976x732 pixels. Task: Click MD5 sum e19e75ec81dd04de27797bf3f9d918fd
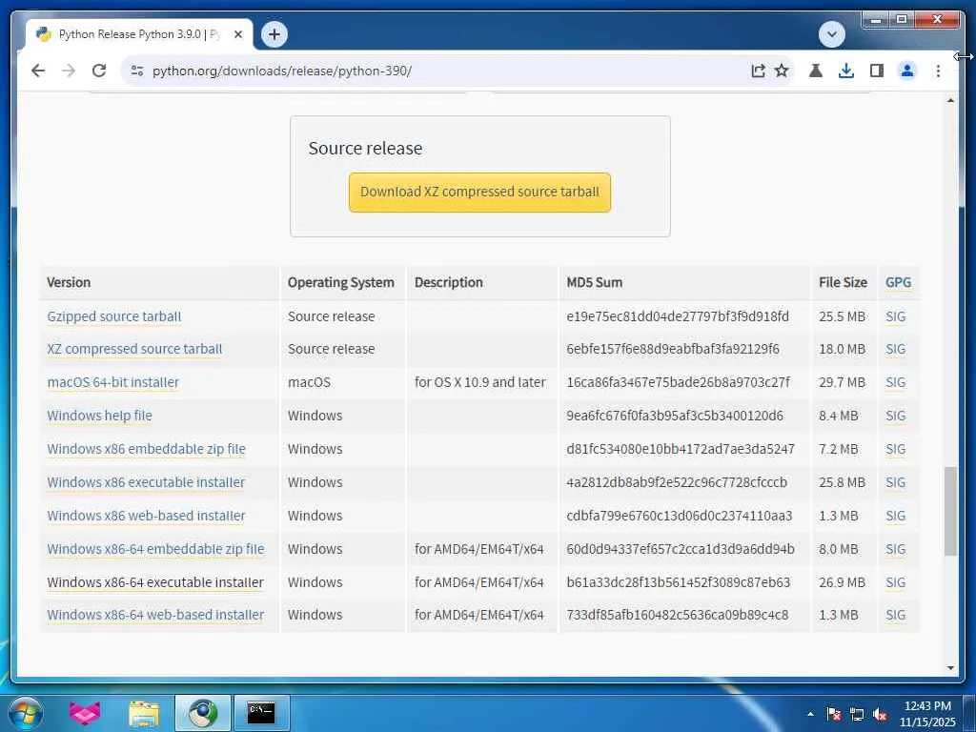(678, 316)
